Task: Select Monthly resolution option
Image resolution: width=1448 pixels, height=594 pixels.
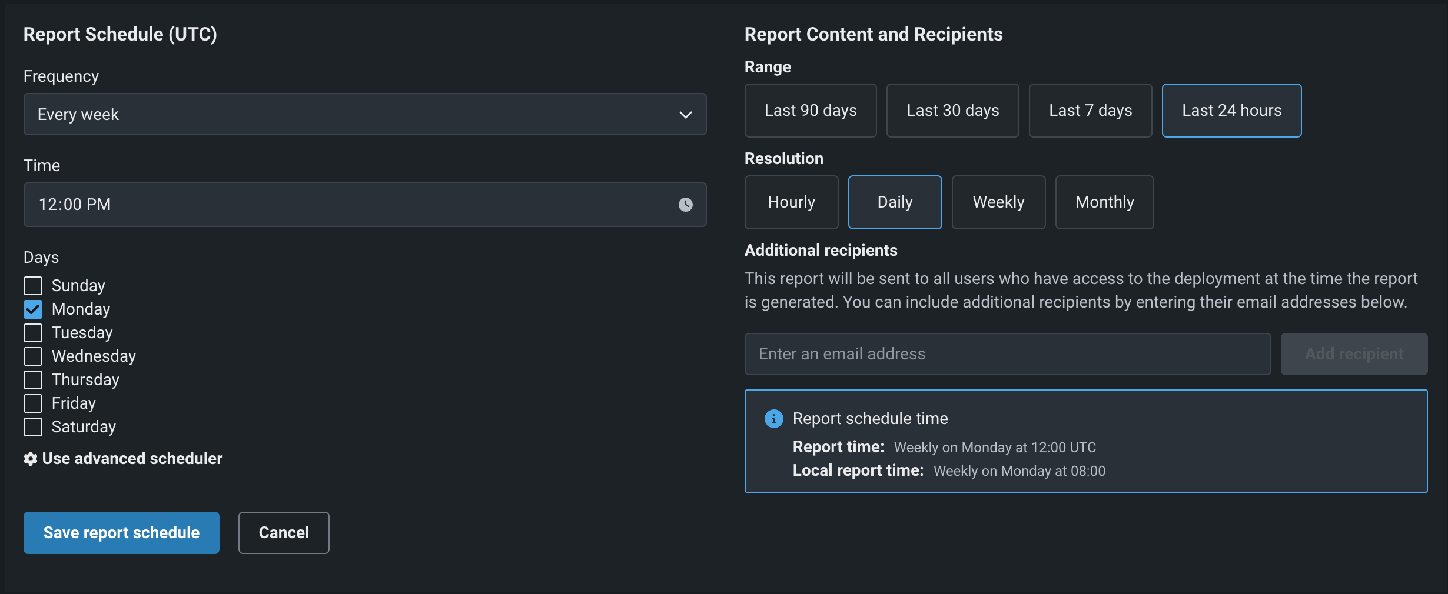Action: click(x=1104, y=202)
